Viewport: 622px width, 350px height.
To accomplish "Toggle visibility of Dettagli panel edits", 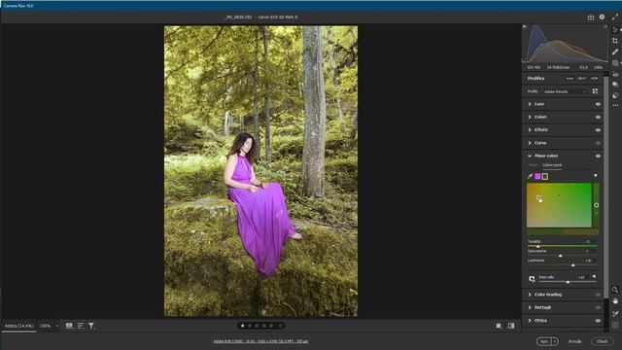I will pos(598,307).
